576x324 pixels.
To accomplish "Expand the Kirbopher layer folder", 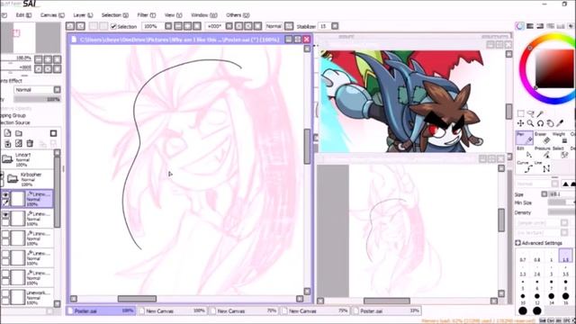I will click(13, 179).
